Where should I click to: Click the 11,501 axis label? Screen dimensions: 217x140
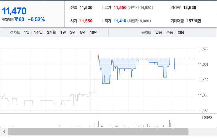point(203,64)
